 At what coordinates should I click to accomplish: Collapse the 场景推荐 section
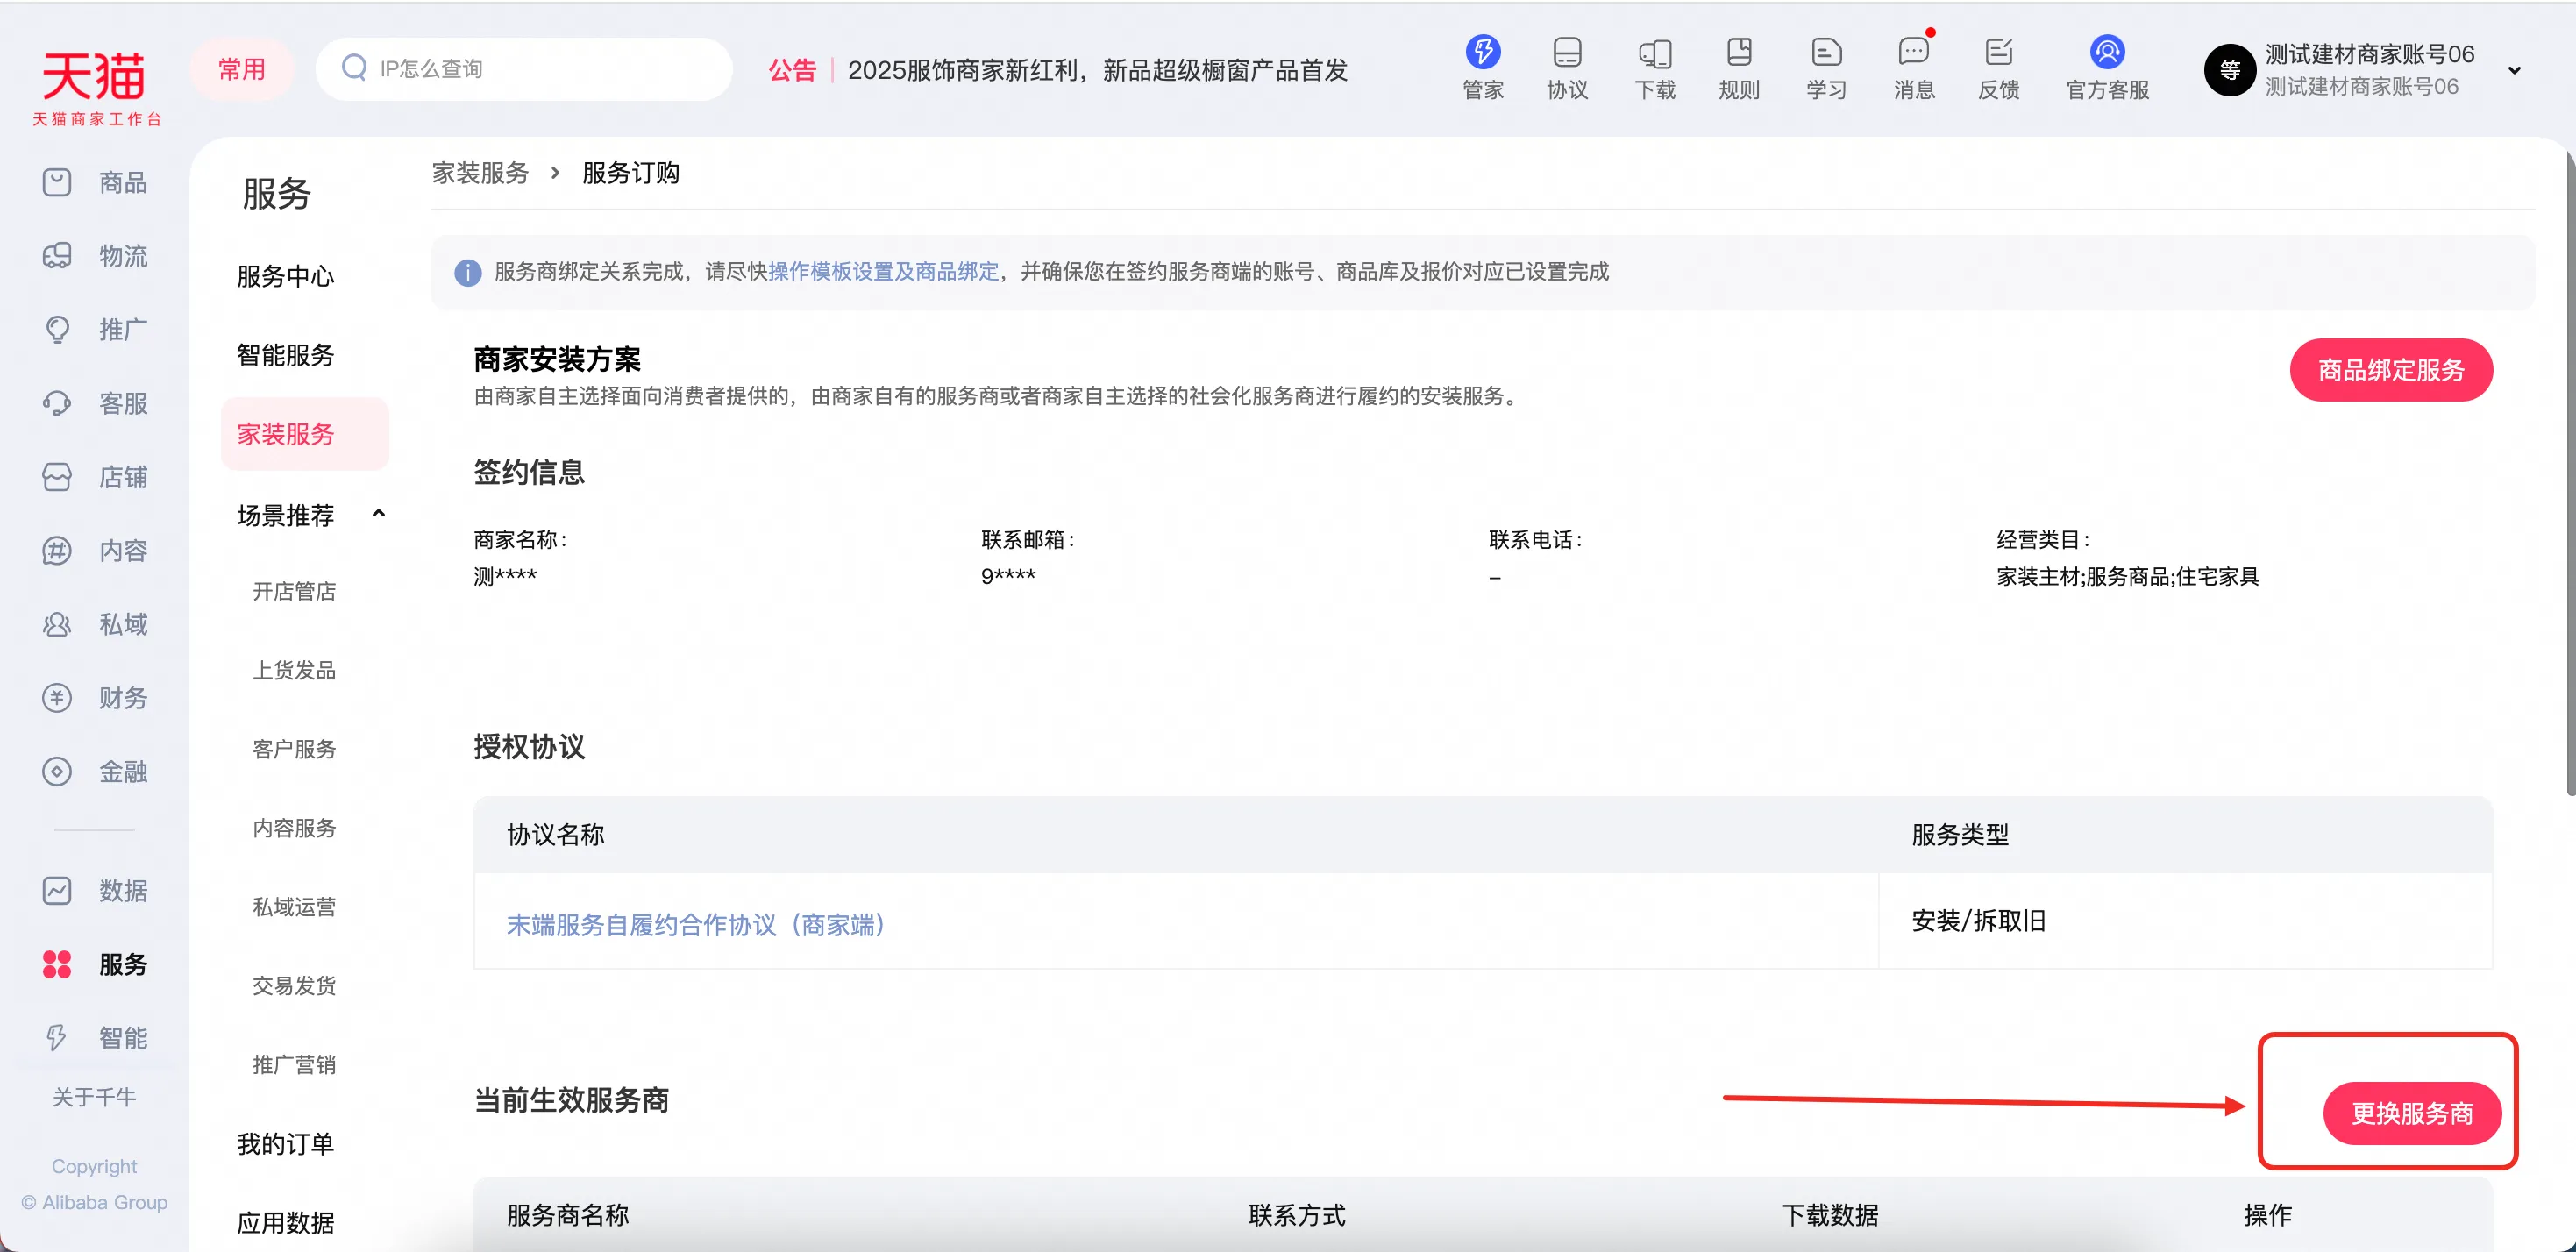coord(378,514)
